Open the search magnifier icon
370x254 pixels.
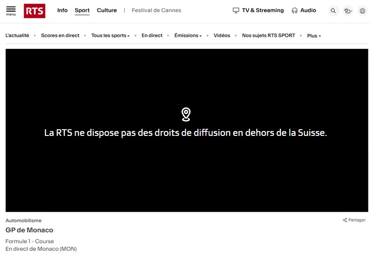(x=333, y=11)
